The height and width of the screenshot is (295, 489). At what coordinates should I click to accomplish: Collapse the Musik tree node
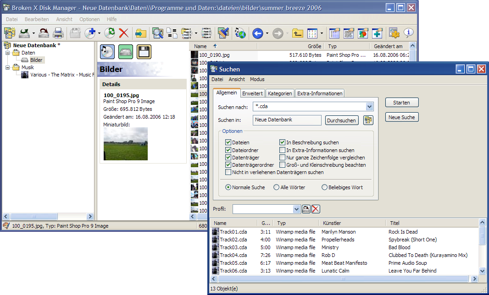pos(8,67)
